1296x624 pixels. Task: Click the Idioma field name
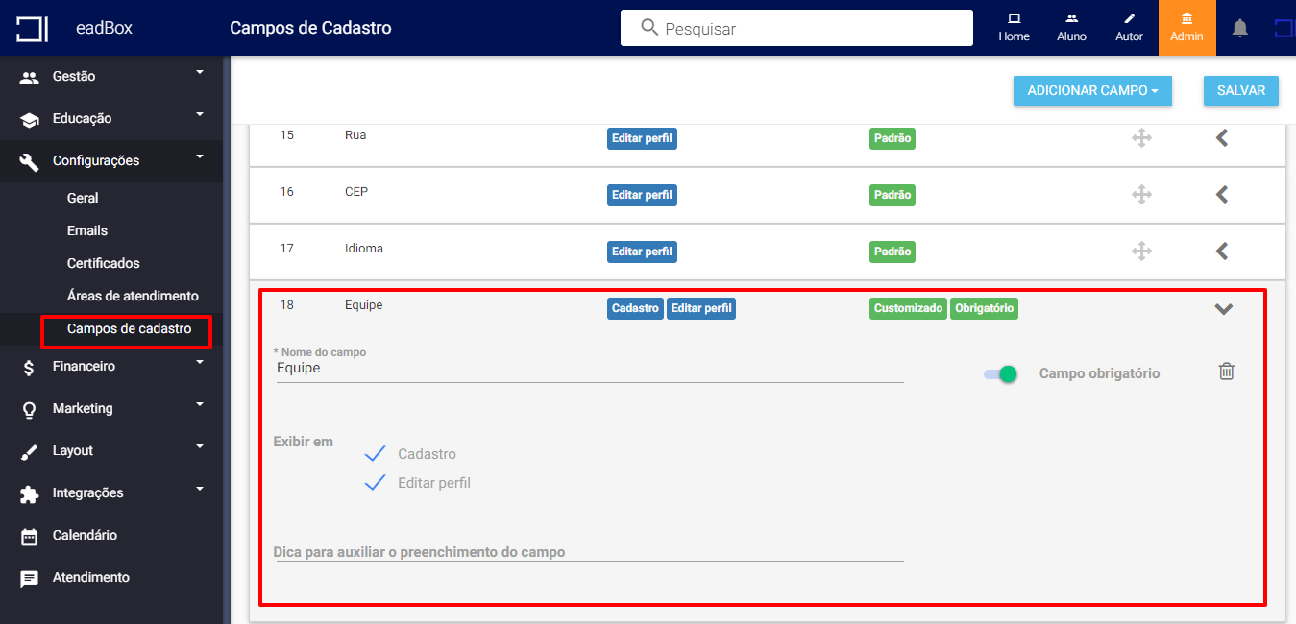[x=364, y=249]
